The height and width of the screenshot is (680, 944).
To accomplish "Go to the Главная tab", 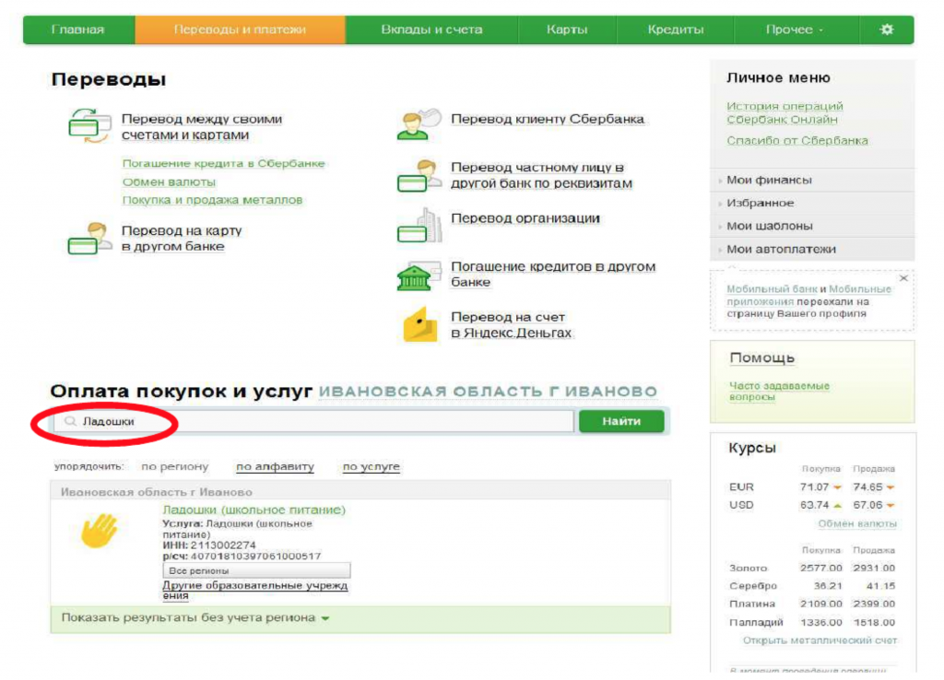I will click(77, 29).
